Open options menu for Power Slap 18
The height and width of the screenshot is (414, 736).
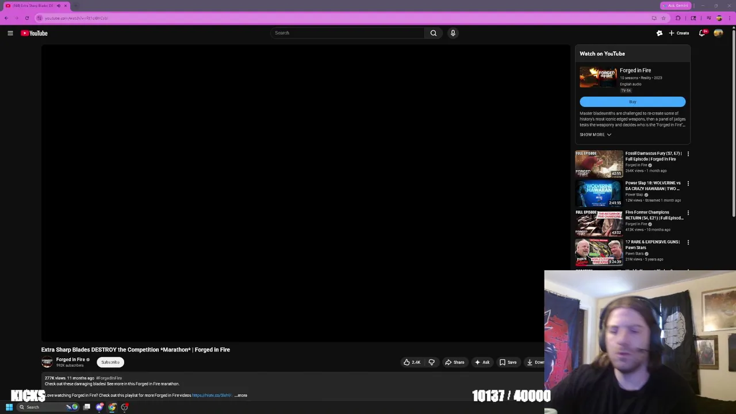pyautogui.click(x=688, y=183)
